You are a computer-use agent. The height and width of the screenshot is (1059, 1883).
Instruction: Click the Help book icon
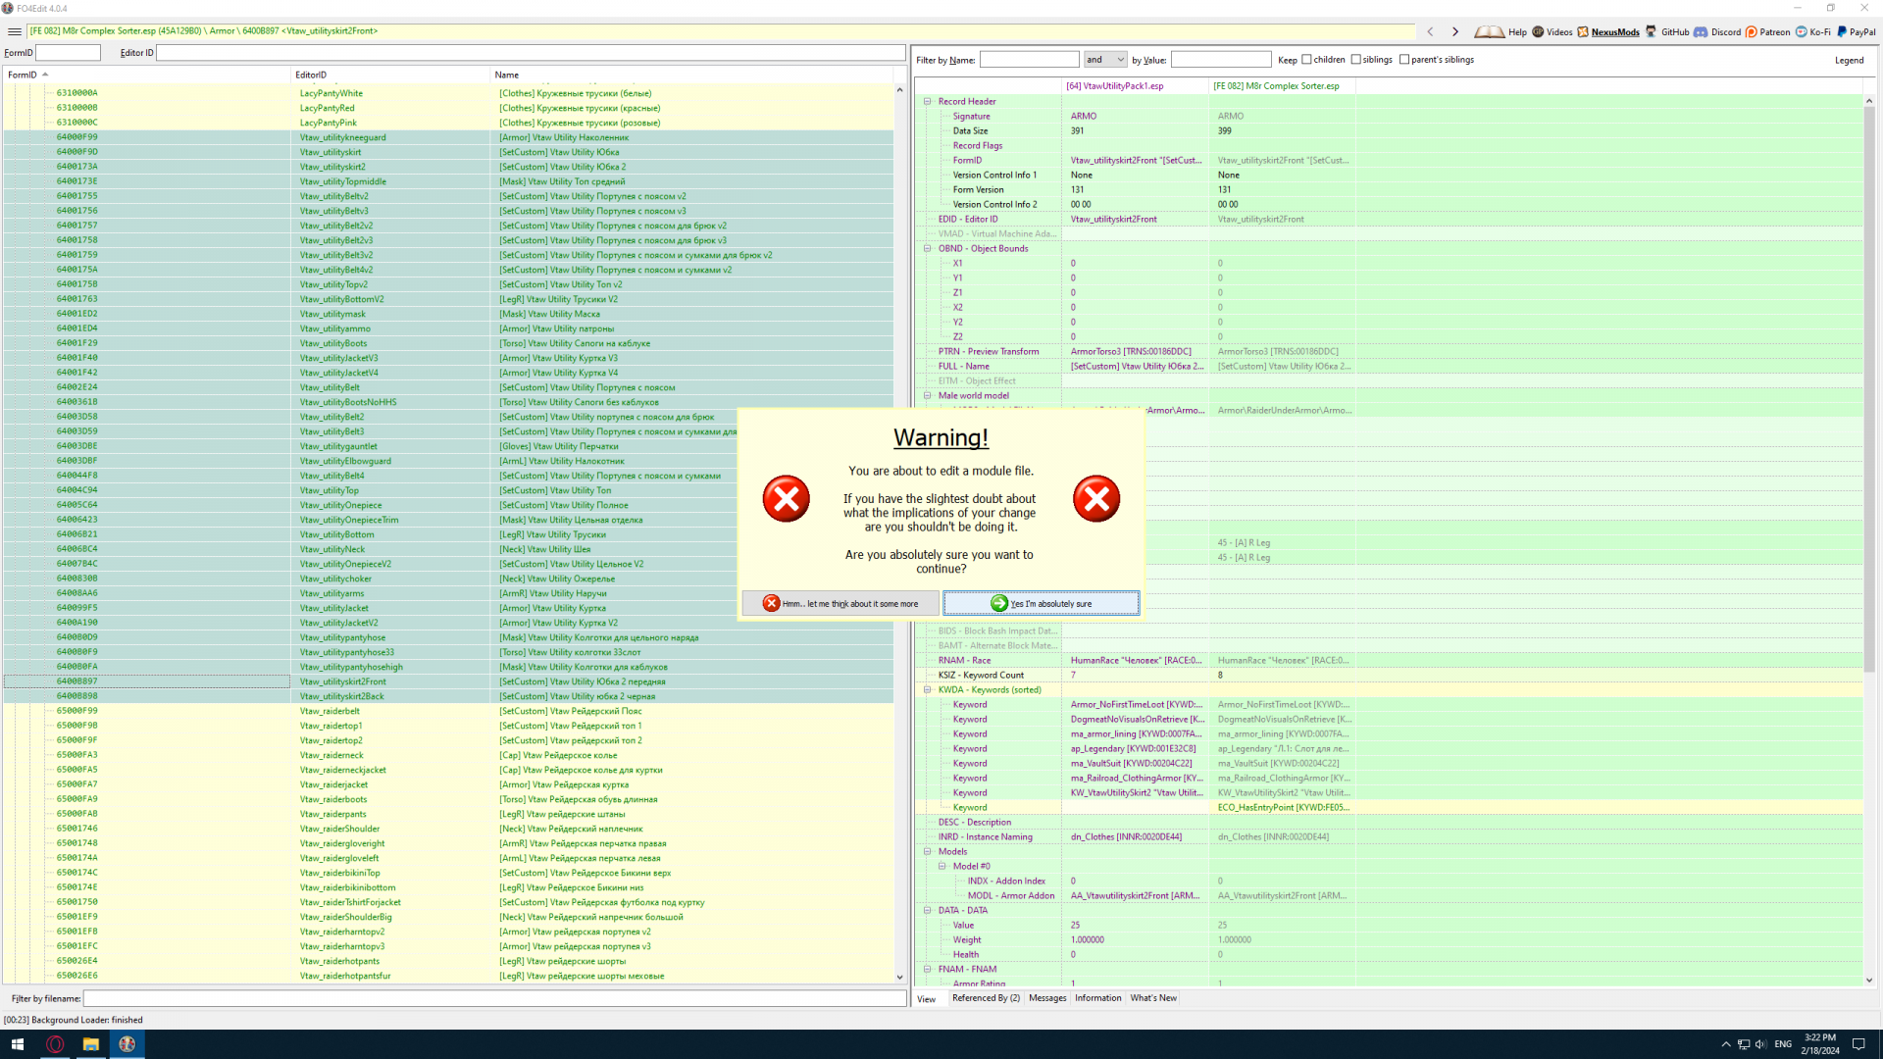click(1490, 32)
